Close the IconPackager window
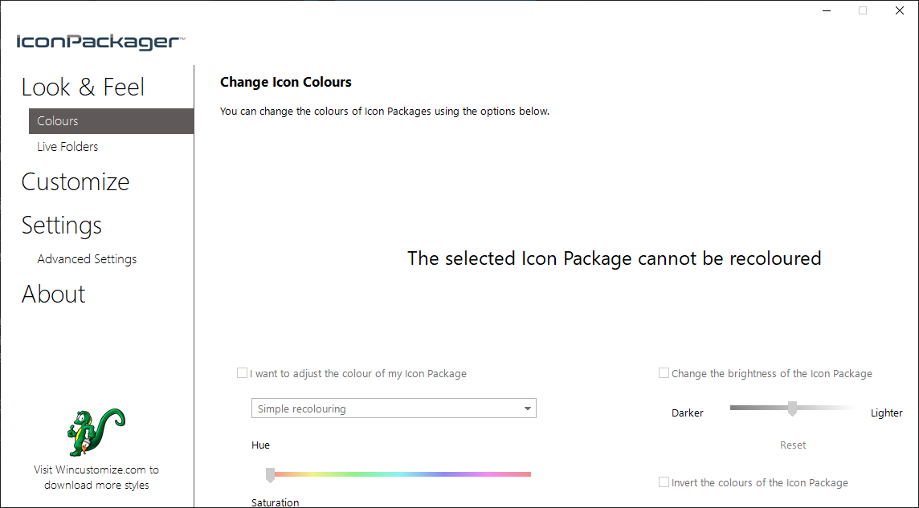 coord(900,11)
